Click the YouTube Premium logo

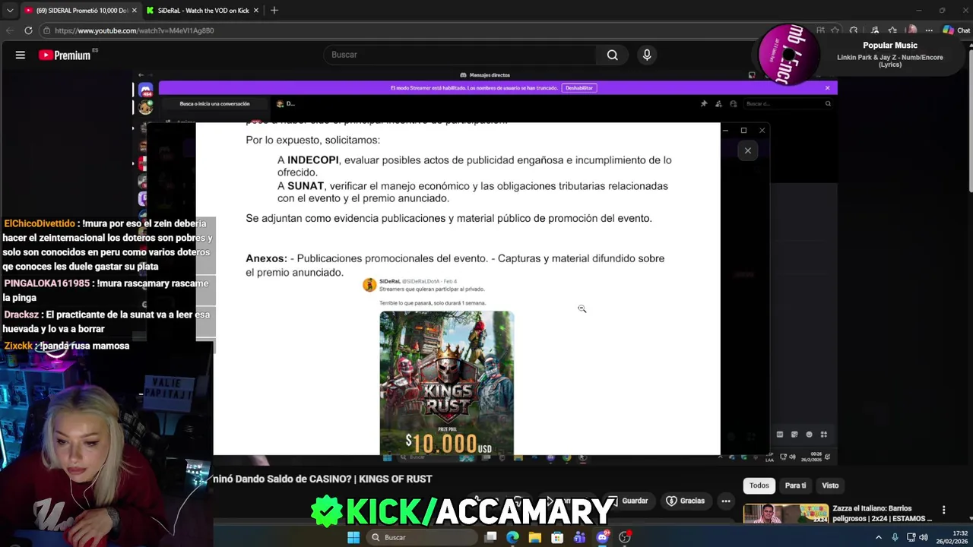click(x=65, y=55)
